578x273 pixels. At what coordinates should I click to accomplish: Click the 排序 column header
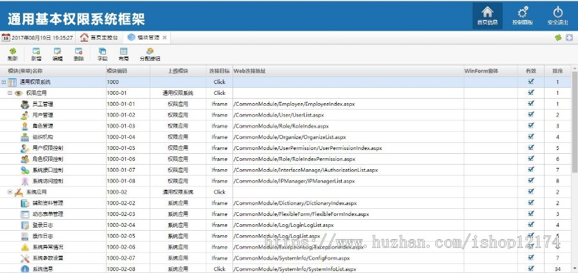tap(557, 71)
